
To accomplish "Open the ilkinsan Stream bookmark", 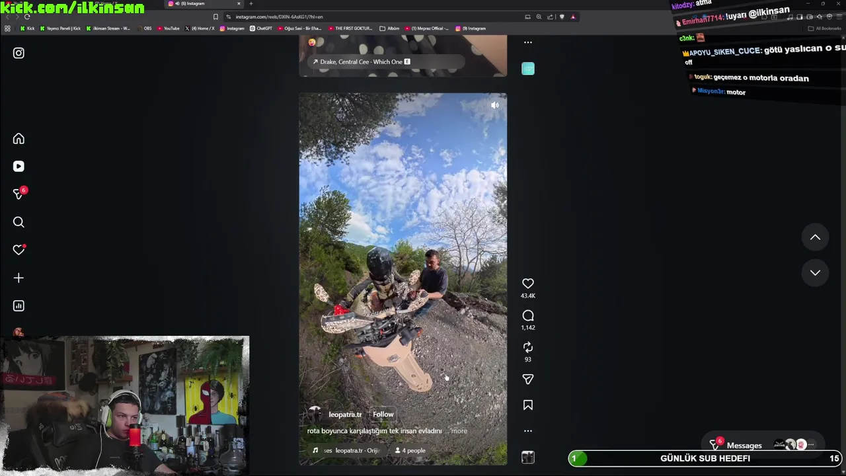I will pyautogui.click(x=108, y=28).
